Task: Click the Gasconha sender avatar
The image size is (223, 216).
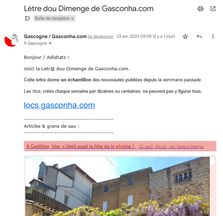Action: (11, 40)
